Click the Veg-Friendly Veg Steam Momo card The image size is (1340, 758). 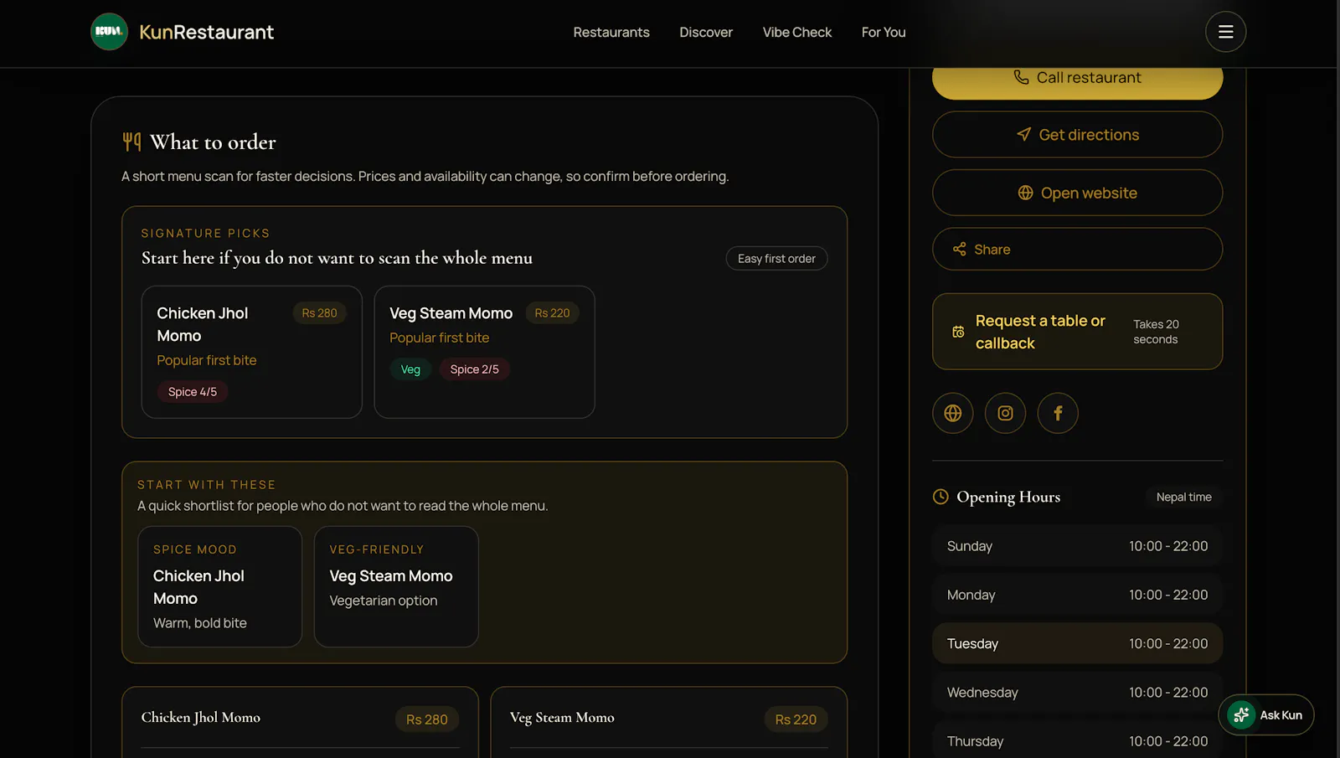396,586
